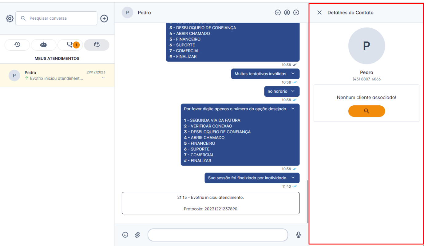
Task: Open the chatbot conversations filter icon
Action: pyautogui.click(x=44, y=45)
